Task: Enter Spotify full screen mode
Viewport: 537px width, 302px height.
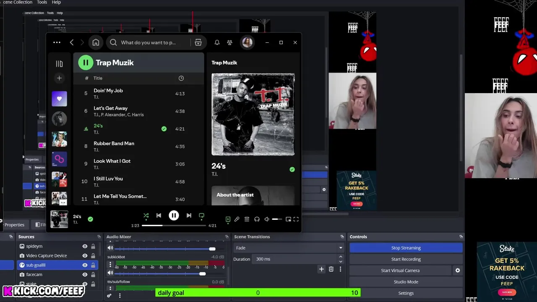Action: 296,219
